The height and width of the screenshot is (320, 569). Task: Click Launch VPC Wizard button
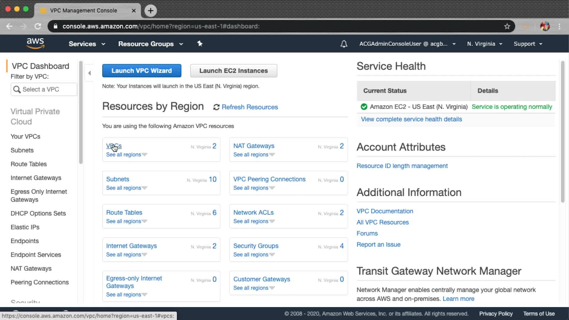point(142,71)
